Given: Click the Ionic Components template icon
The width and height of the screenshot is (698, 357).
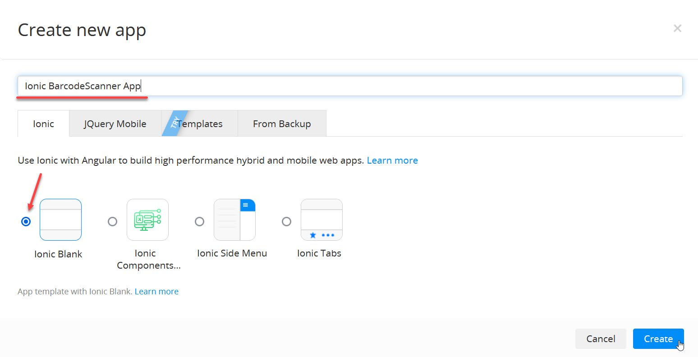Looking at the screenshot, I should [147, 220].
